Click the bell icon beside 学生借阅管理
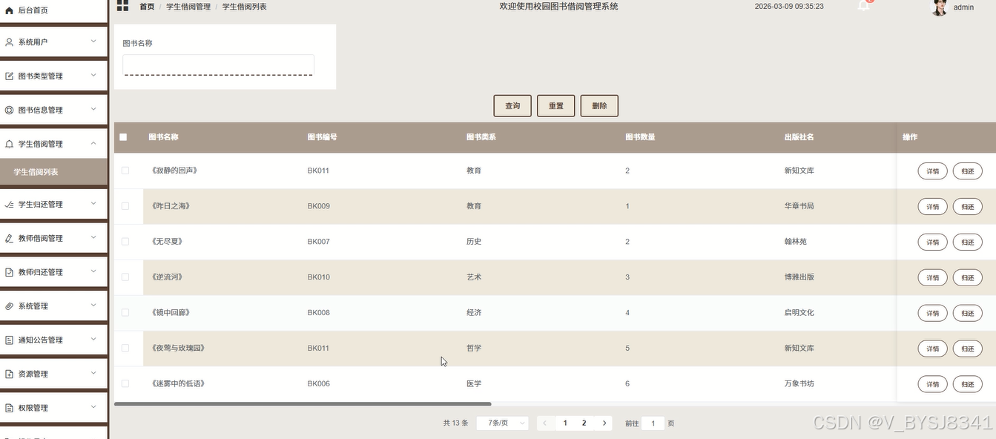The height and width of the screenshot is (439, 996). coord(10,144)
